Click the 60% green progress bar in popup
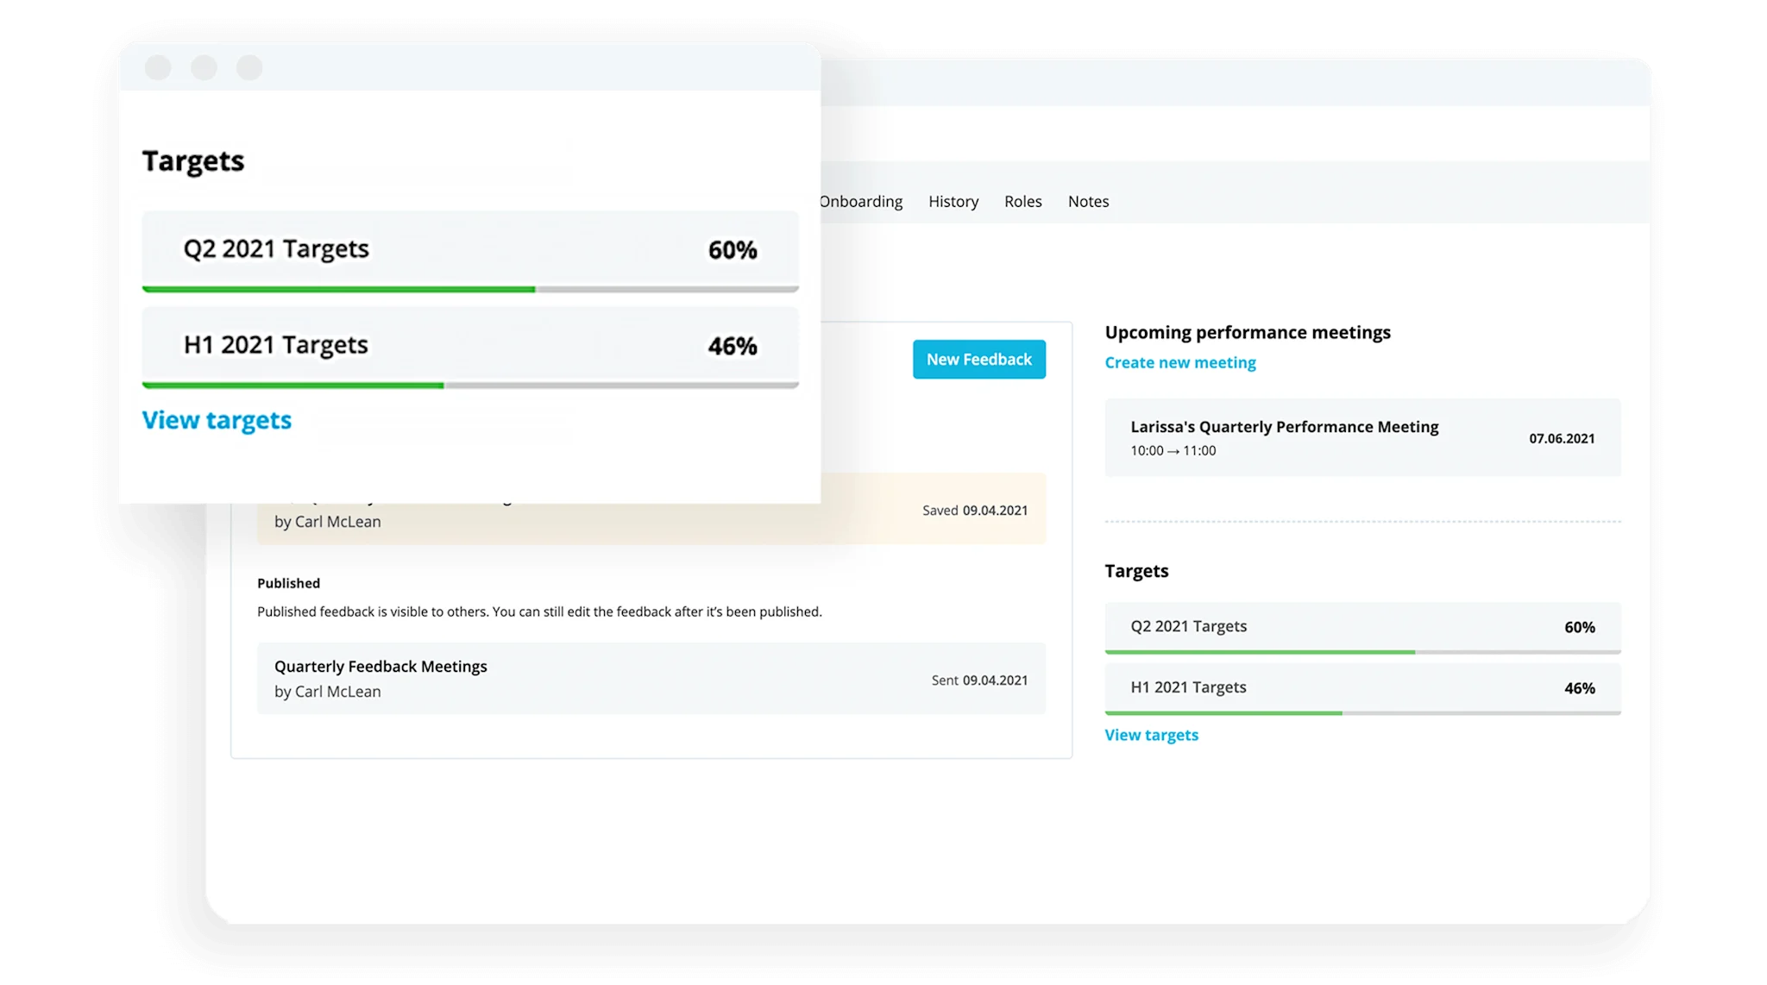The image size is (1767, 985). pyautogui.click(x=338, y=289)
